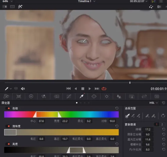Viewport: 167px width, 157px height.
Task: Open the RGB Mixer palette
Action: [44, 96]
